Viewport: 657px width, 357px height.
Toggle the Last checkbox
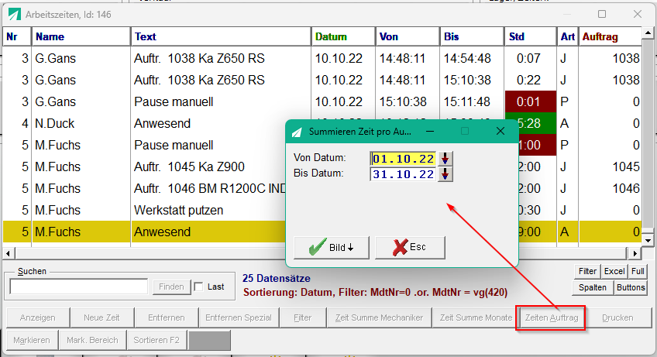pos(198,287)
